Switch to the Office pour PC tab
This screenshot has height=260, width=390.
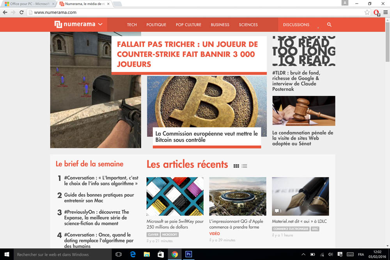click(x=29, y=4)
